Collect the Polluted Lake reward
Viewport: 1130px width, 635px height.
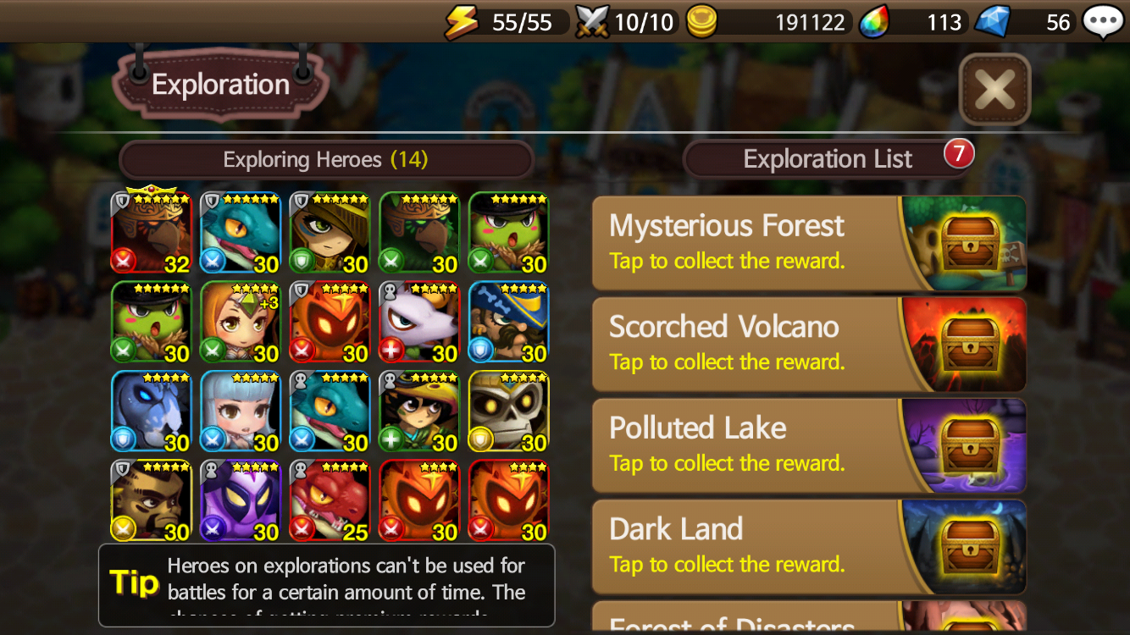809,445
